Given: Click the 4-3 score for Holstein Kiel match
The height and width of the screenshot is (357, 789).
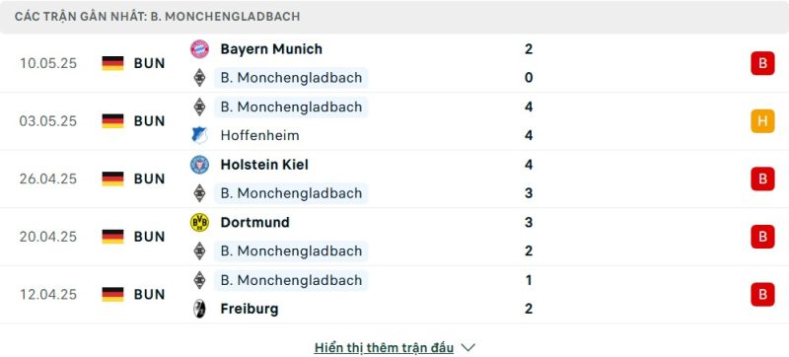Looking at the screenshot, I should point(529,179).
